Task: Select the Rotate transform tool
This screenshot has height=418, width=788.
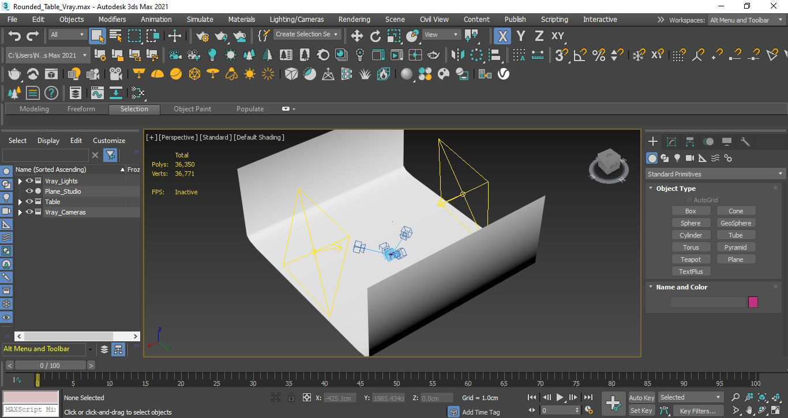Action: coord(376,36)
